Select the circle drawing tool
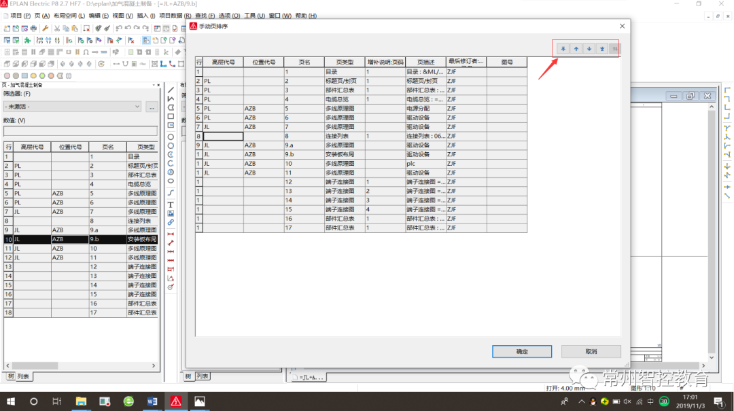Screen dimensions: 734x411 pos(171,137)
